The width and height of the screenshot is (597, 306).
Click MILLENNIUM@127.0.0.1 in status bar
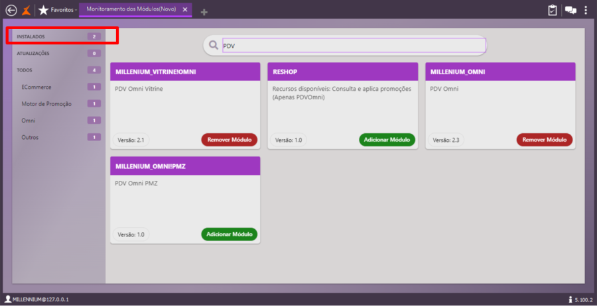pyautogui.click(x=40, y=299)
